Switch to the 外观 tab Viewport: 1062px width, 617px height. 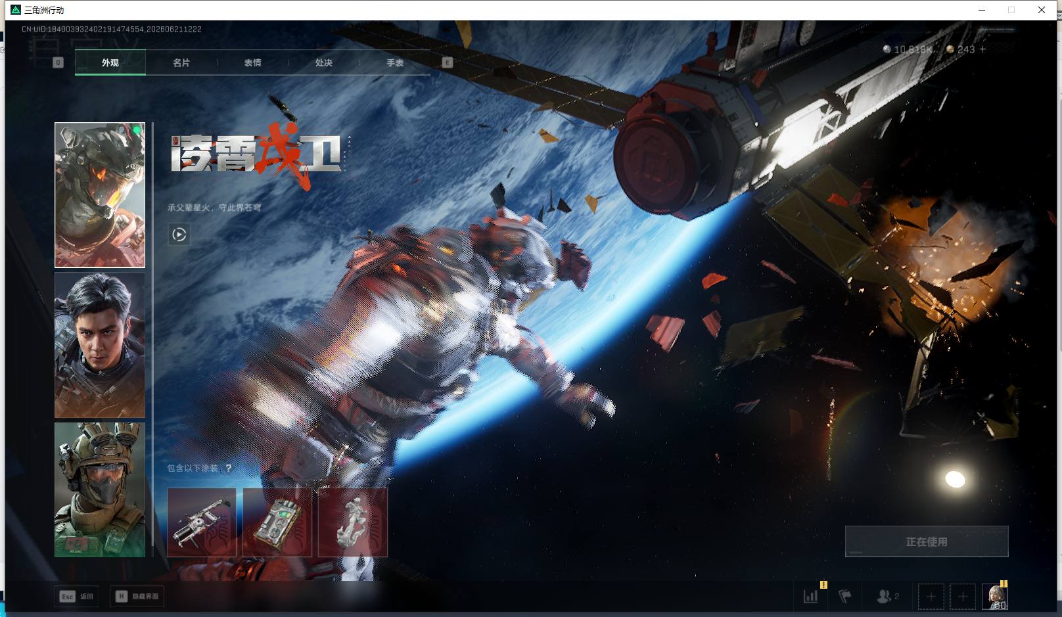click(x=110, y=62)
